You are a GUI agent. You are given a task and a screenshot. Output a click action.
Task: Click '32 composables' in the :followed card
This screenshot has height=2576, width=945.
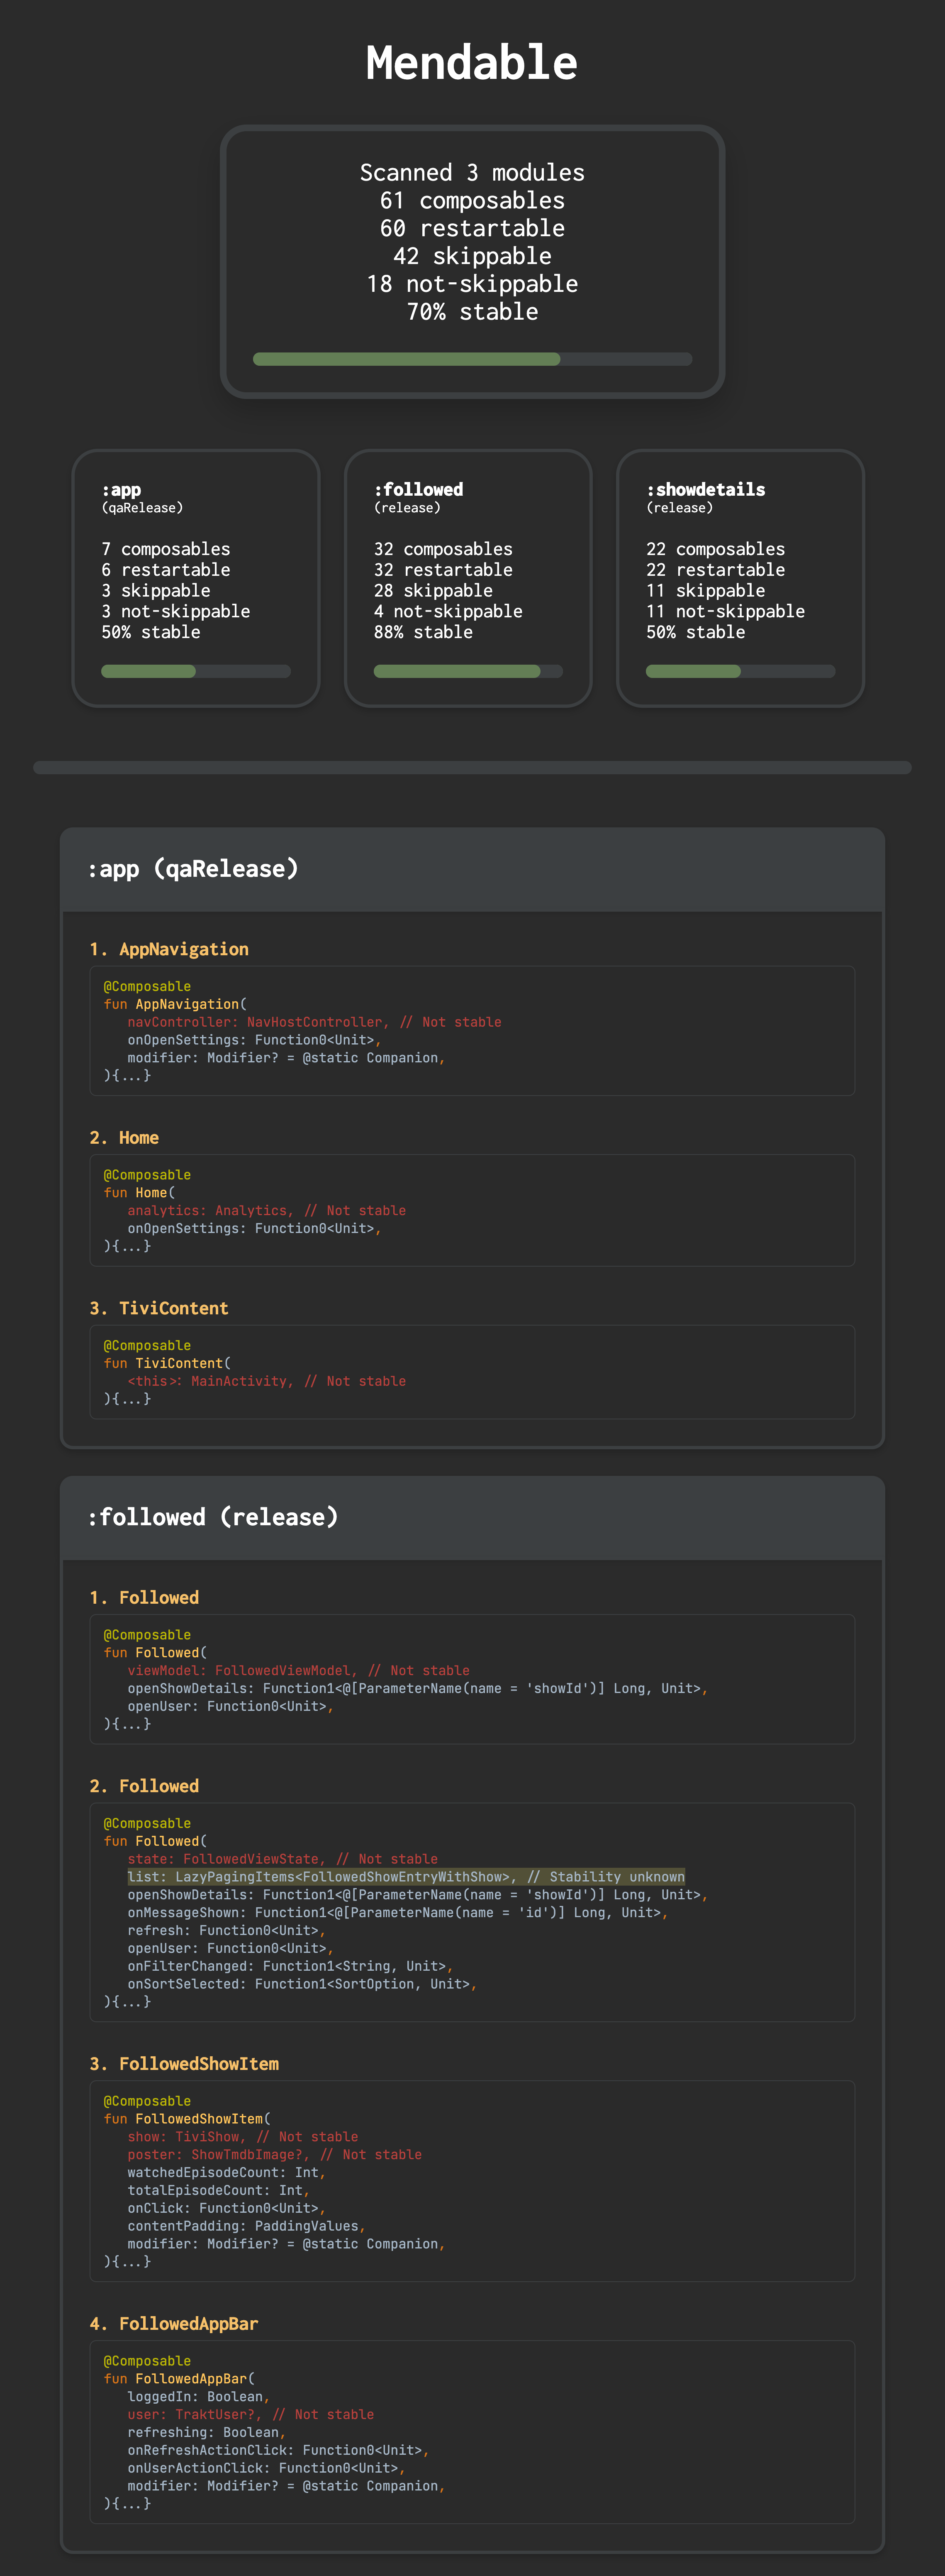tap(443, 549)
